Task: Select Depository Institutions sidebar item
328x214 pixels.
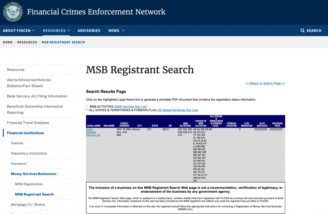Action: pos(29,153)
